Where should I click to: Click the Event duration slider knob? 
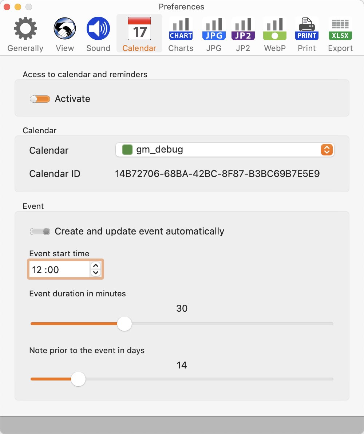(124, 324)
